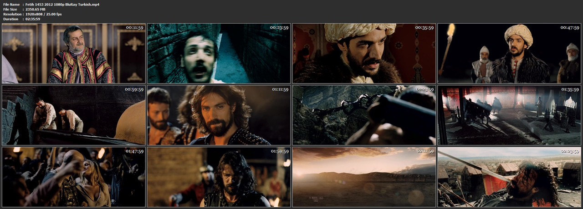Click the tent interior frame at 01:35:59
Viewport: 583px width, 209px height.
509,115
